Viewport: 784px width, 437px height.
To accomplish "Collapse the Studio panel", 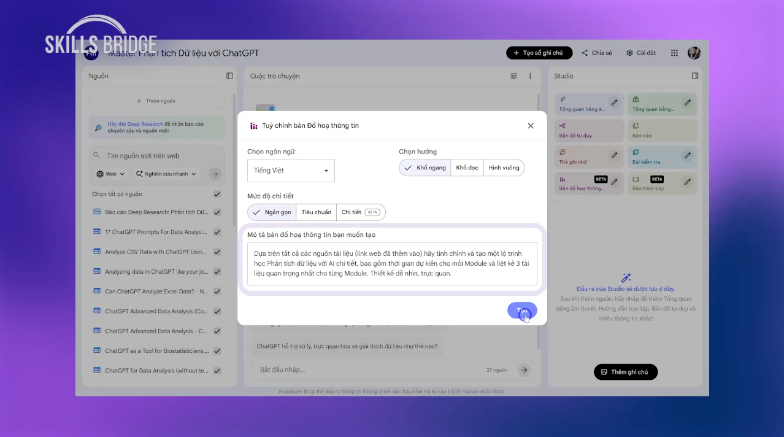I will coord(694,76).
